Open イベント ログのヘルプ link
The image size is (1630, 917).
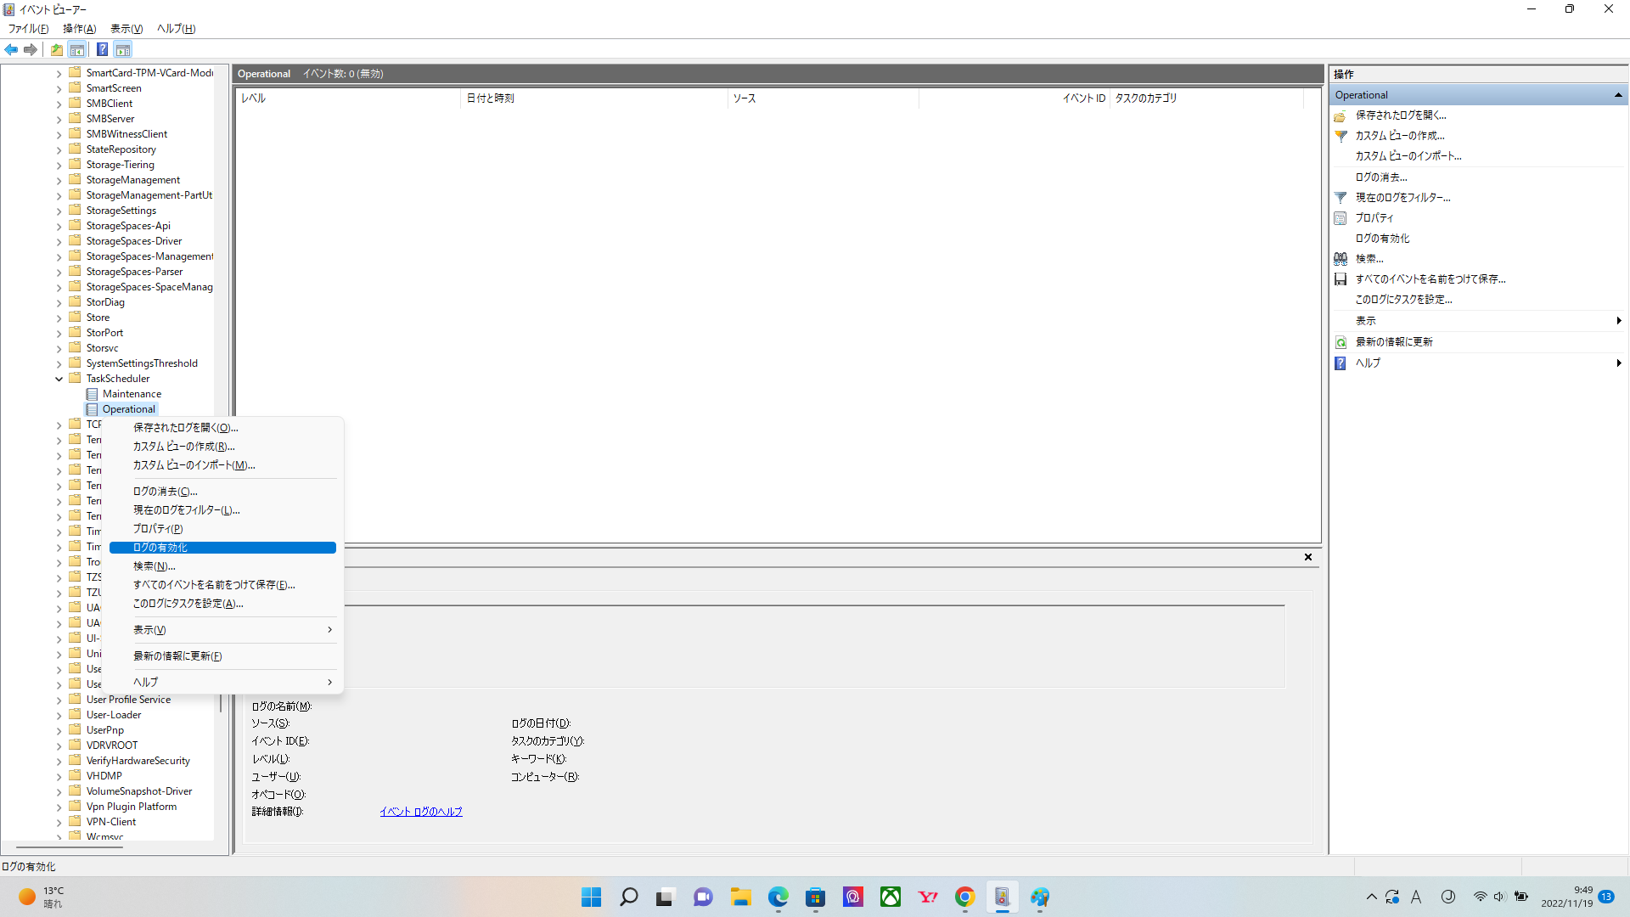pos(420,812)
